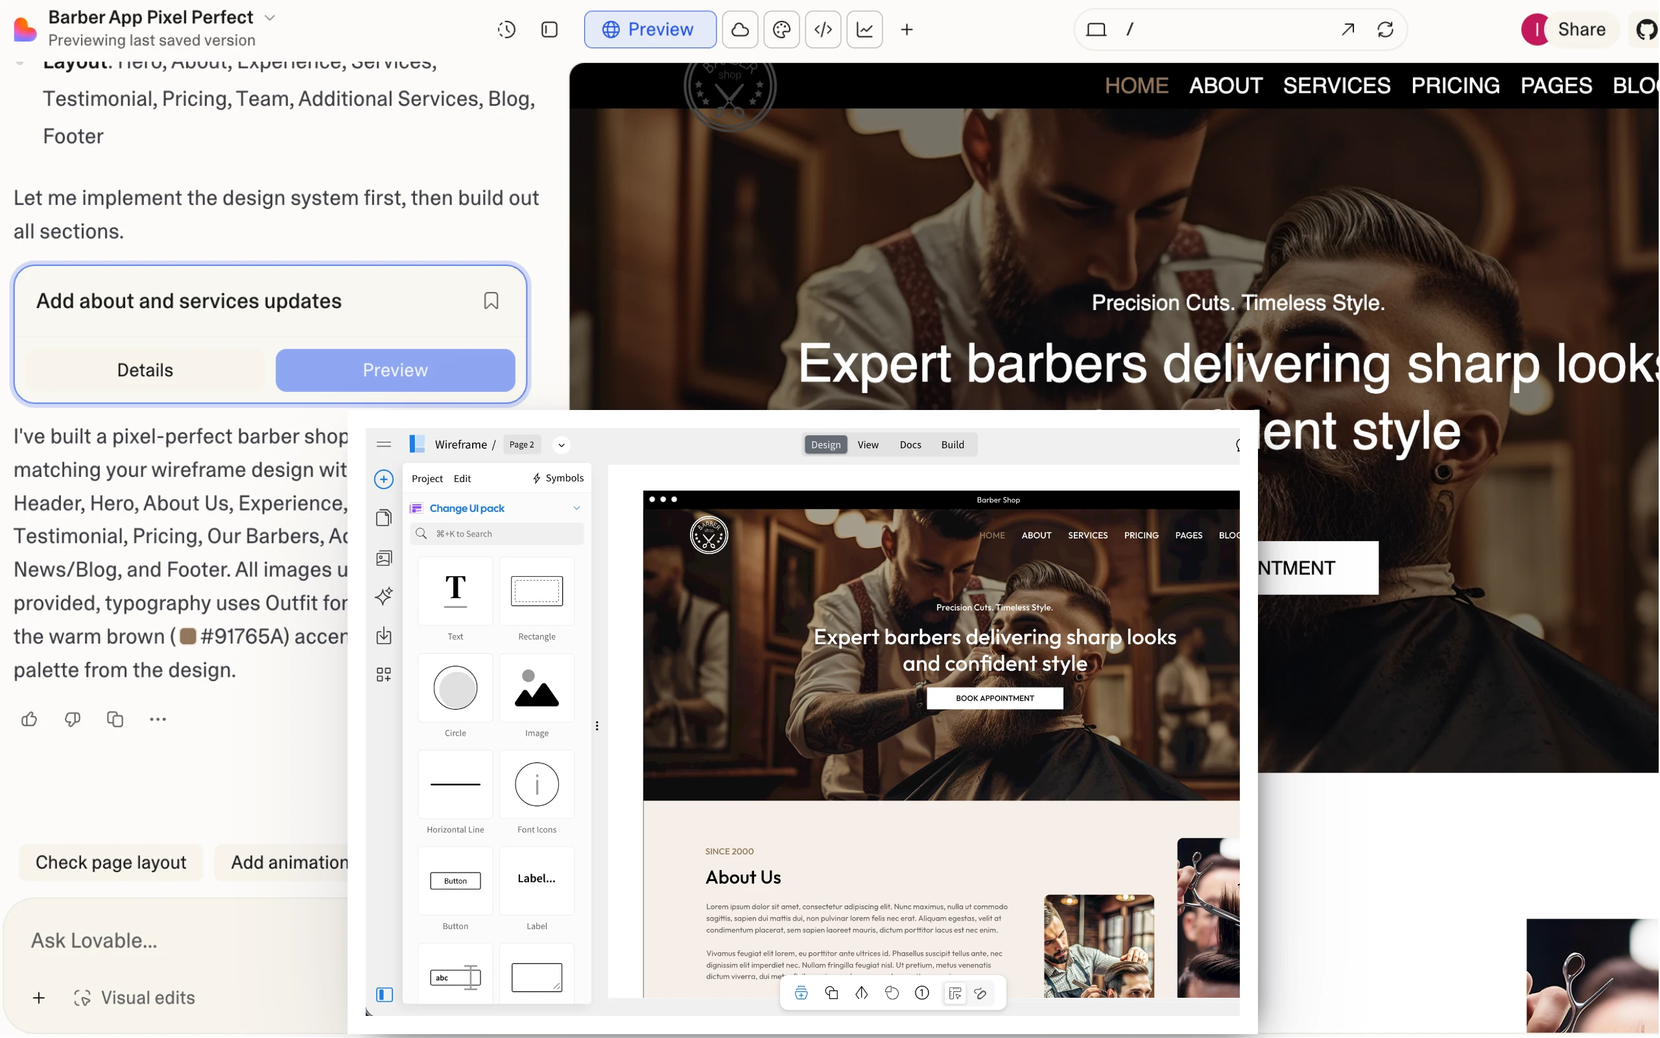Toggle the Wireframe sidebar panel icon

(384, 994)
